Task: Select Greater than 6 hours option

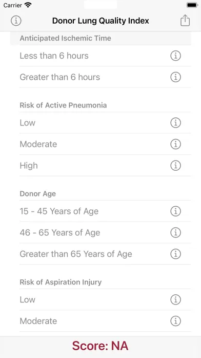Action: pyautogui.click(x=105, y=77)
